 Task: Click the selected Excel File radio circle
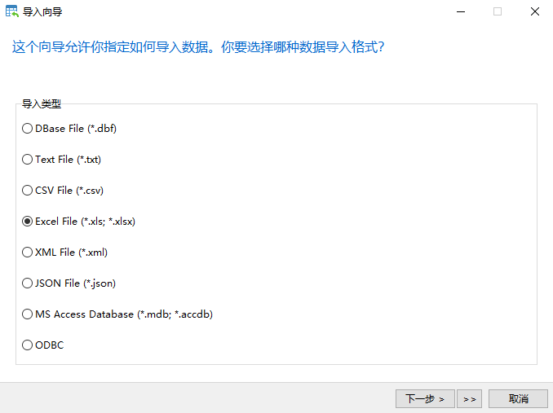point(27,222)
